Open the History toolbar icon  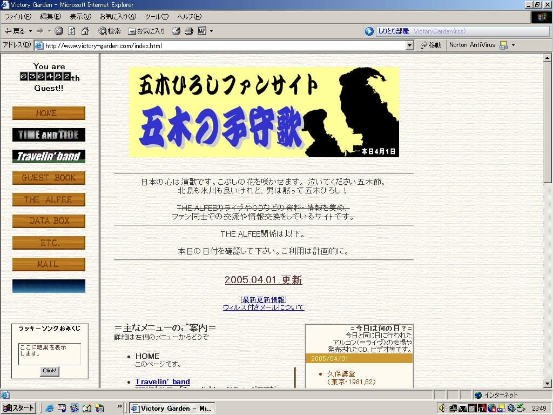176,31
